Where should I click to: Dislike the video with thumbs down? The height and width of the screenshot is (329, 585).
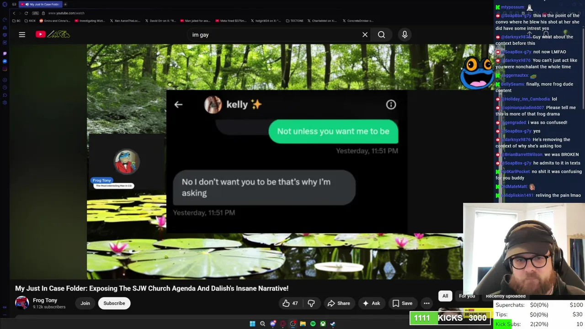tap(311, 303)
